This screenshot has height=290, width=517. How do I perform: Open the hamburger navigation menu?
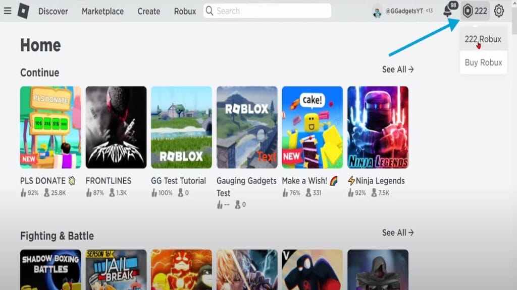coord(7,11)
